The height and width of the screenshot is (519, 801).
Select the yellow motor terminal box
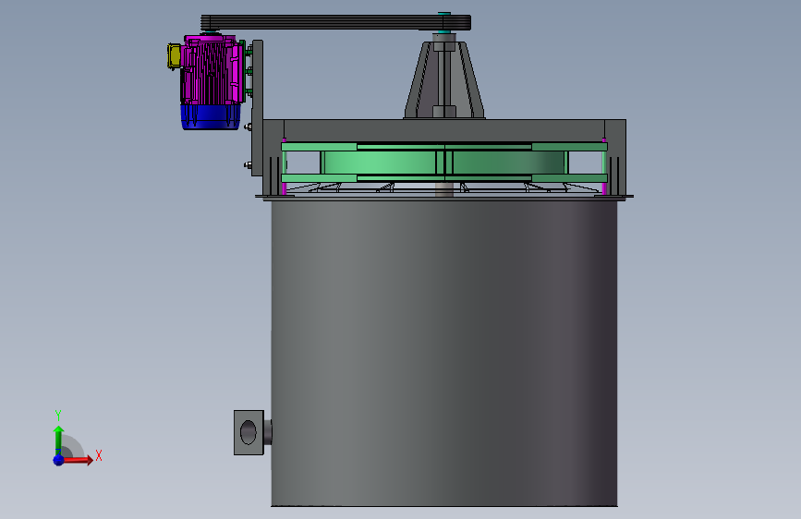pos(174,55)
